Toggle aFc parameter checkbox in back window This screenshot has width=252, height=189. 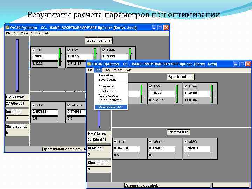pos(34,105)
